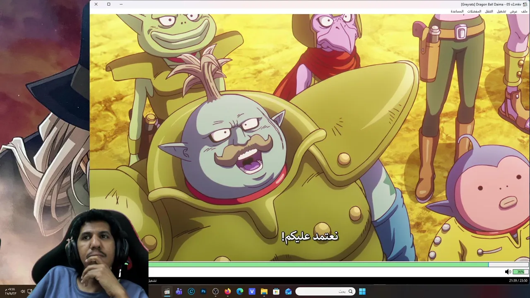Close the media player window
The image size is (530, 298).
(96, 4)
